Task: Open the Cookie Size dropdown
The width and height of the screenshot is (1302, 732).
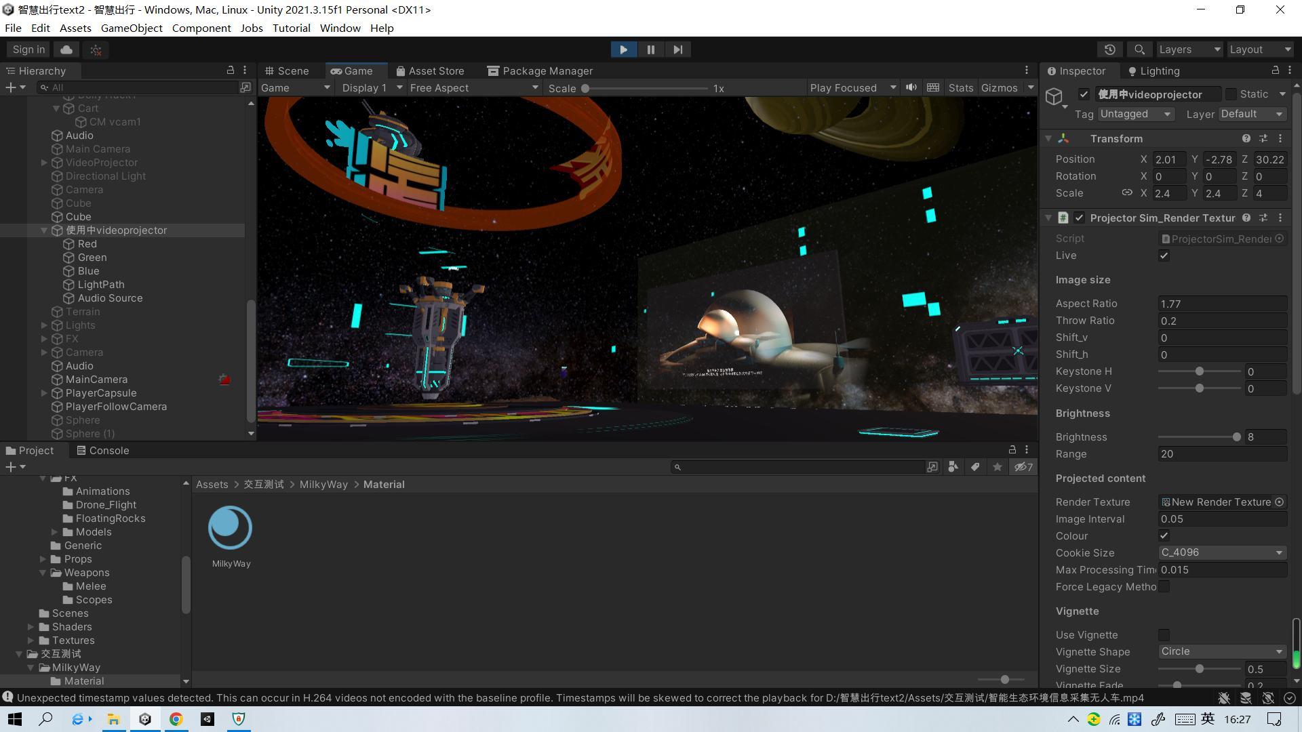Action: tap(1222, 553)
